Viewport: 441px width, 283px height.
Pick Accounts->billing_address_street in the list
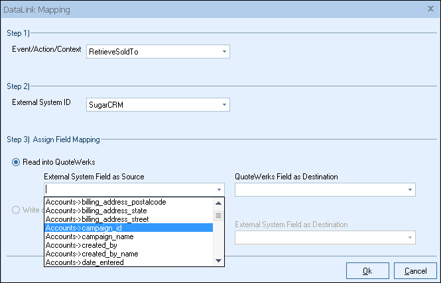point(97,219)
